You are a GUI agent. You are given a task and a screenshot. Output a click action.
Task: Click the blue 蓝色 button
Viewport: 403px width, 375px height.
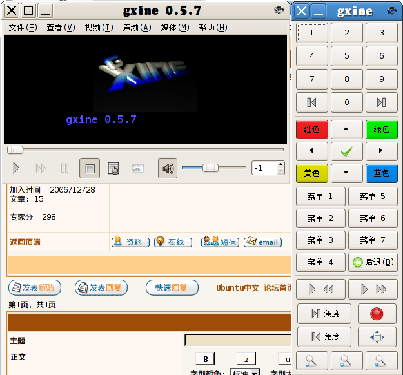click(x=382, y=173)
